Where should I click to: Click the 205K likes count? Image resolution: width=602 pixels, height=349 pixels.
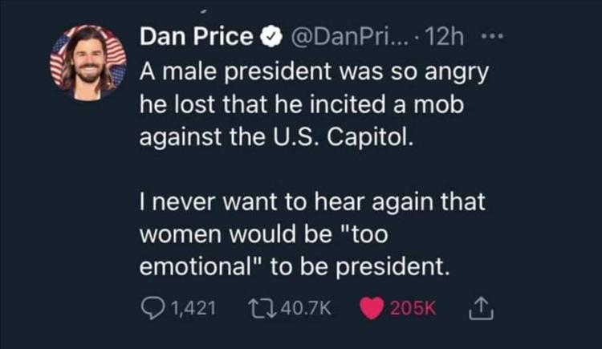(x=413, y=308)
